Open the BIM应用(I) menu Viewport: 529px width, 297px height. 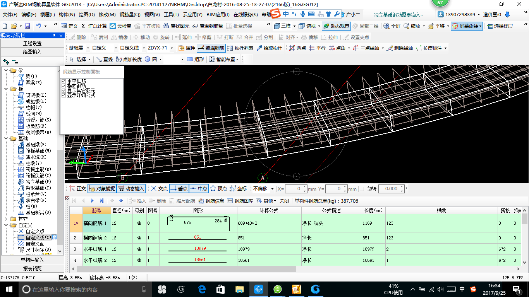tap(218, 15)
